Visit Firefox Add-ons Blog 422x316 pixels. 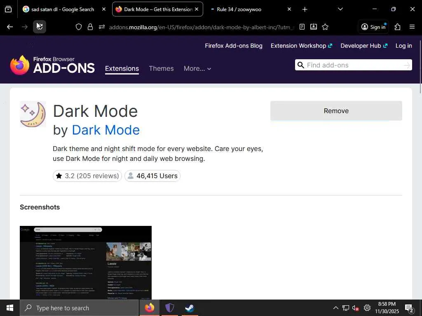point(234,46)
